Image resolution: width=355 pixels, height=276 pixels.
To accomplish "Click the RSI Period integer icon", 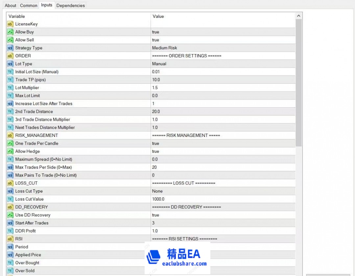I will (10, 247).
